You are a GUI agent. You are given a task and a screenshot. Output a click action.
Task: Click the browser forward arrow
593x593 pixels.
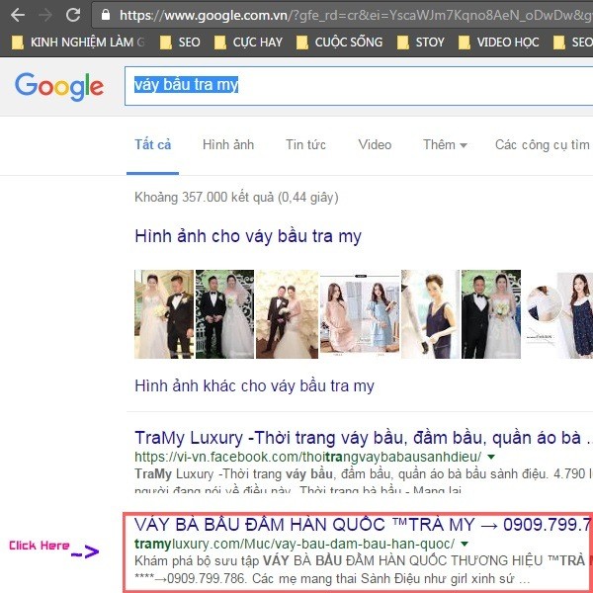click(x=45, y=15)
